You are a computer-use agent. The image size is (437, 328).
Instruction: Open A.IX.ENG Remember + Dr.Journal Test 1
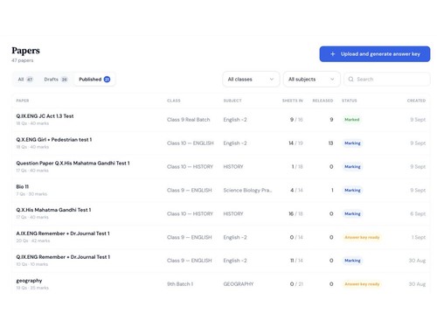tap(63, 234)
